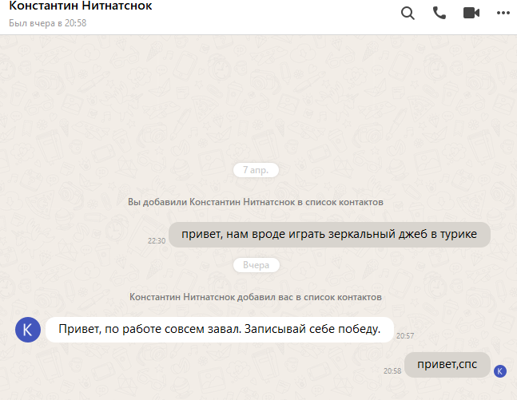Click the '7 апр.' date badge
Screen dimensions: 517x400
(256, 170)
